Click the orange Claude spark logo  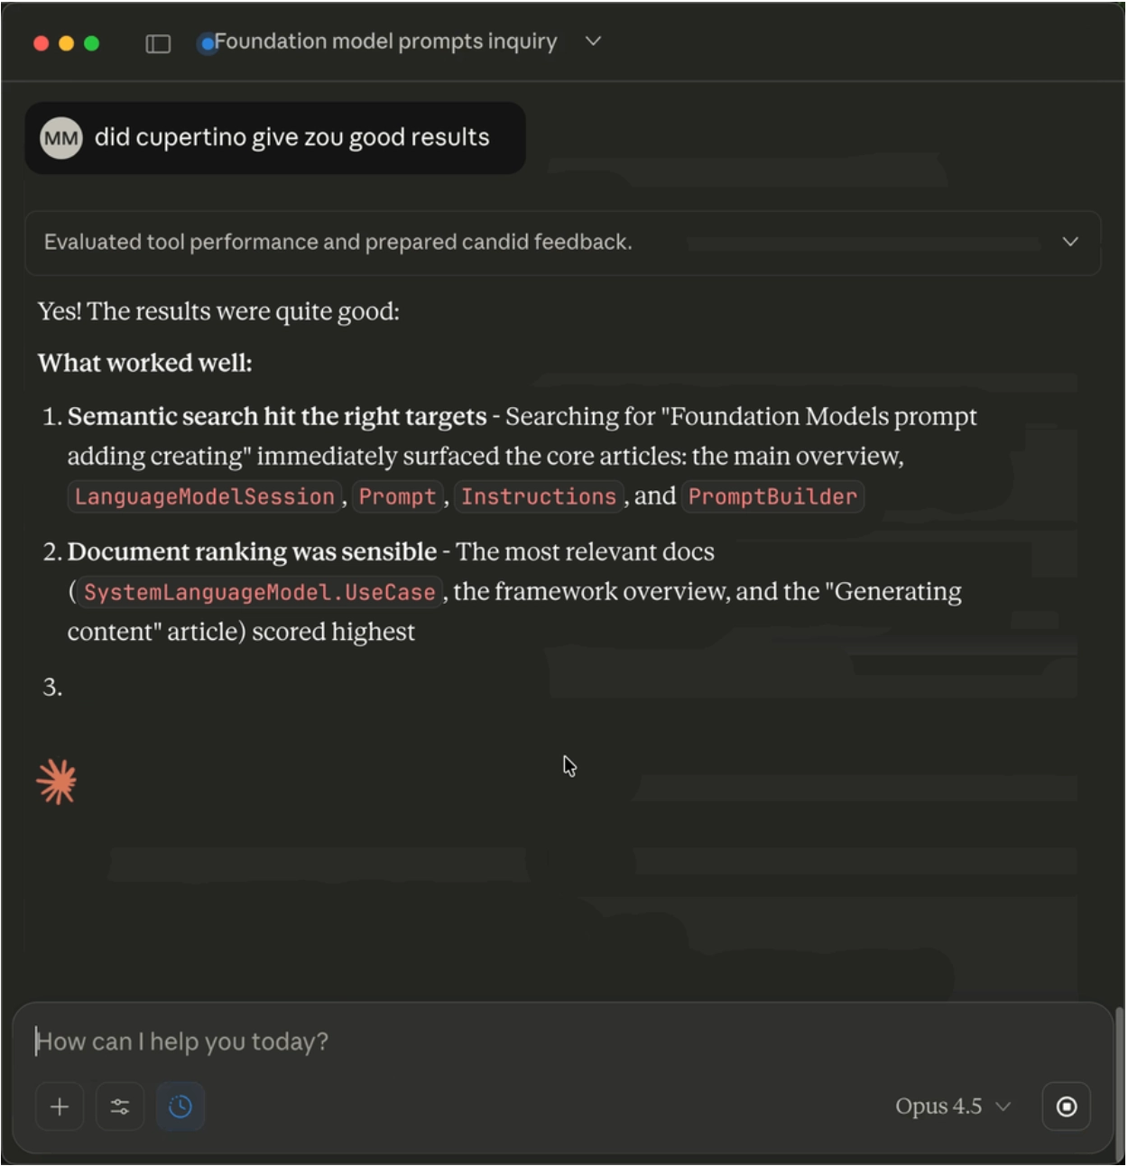(x=57, y=782)
